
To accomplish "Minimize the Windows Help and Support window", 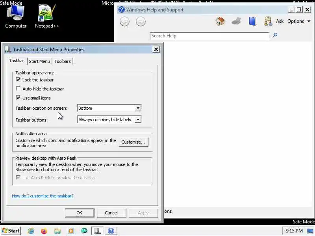I will (291, 9).
